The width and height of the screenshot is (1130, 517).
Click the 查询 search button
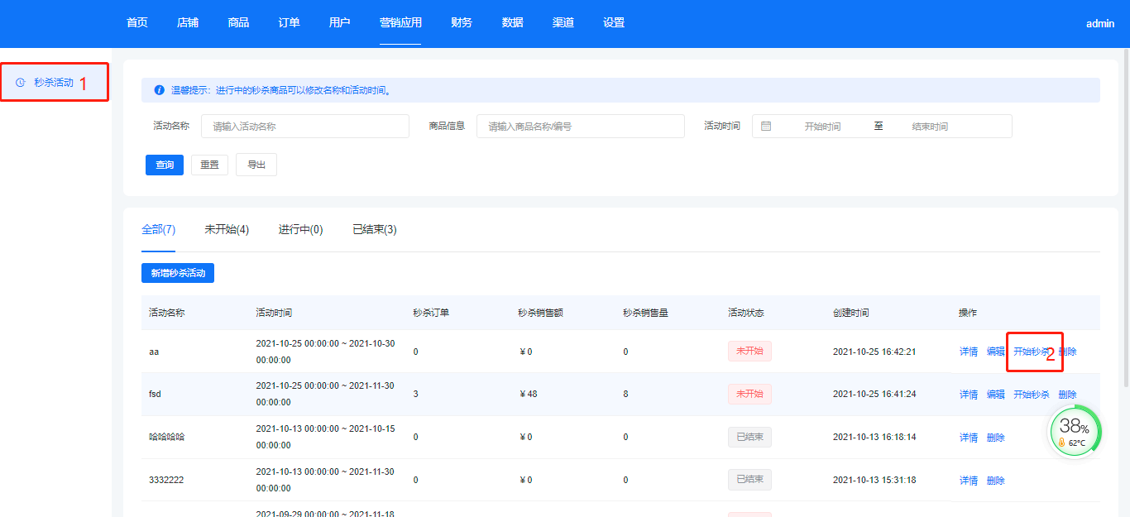165,165
